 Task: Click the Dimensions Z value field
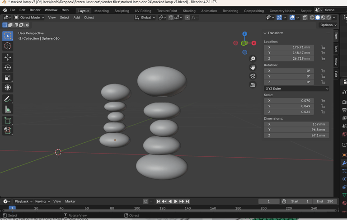[x=296, y=136]
